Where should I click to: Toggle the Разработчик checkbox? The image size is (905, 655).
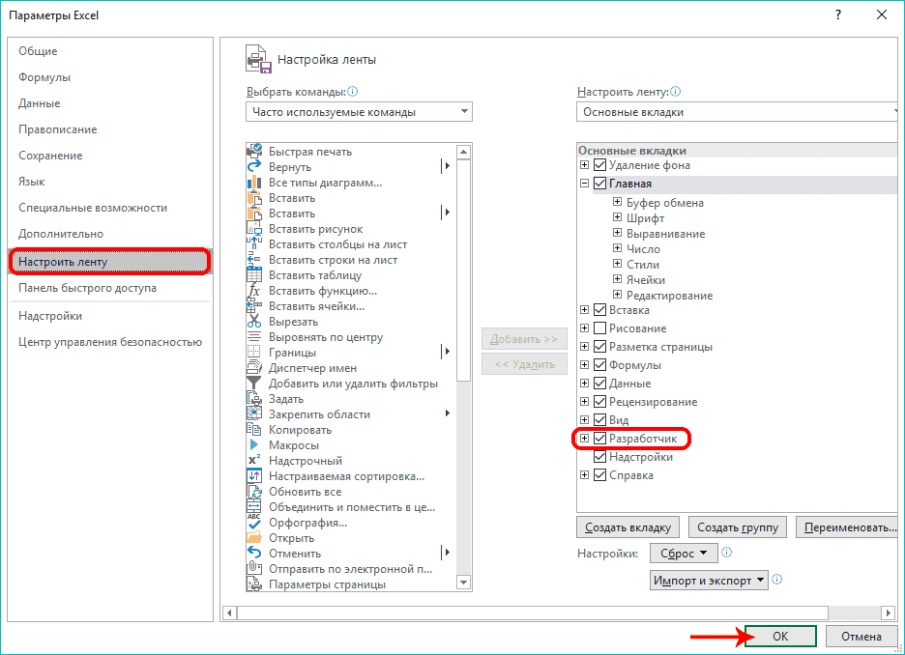point(599,439)
